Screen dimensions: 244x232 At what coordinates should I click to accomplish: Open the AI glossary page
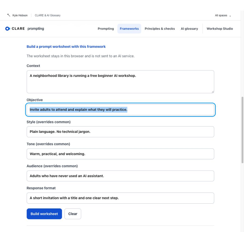point(189,29)
